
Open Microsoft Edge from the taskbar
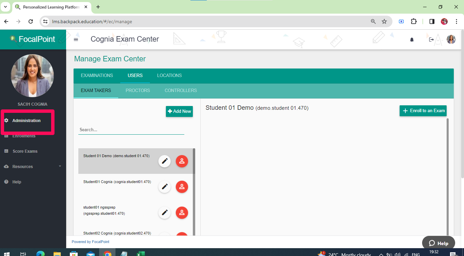(40, 254)
